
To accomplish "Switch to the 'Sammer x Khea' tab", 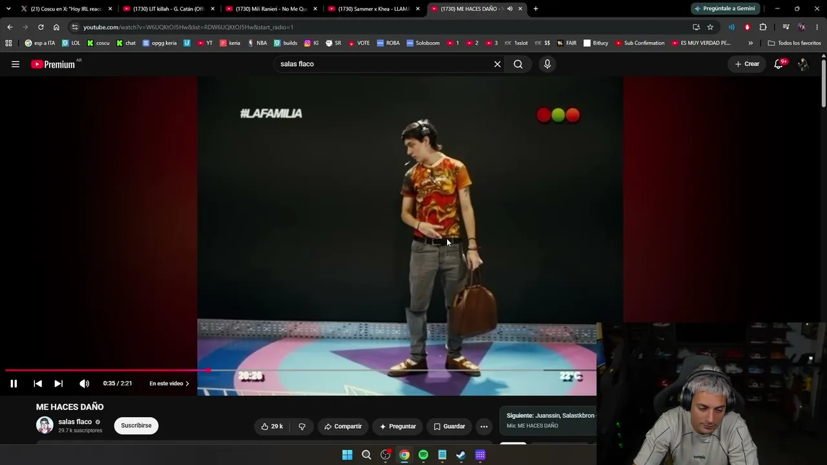I will click(x=373, y=9).
